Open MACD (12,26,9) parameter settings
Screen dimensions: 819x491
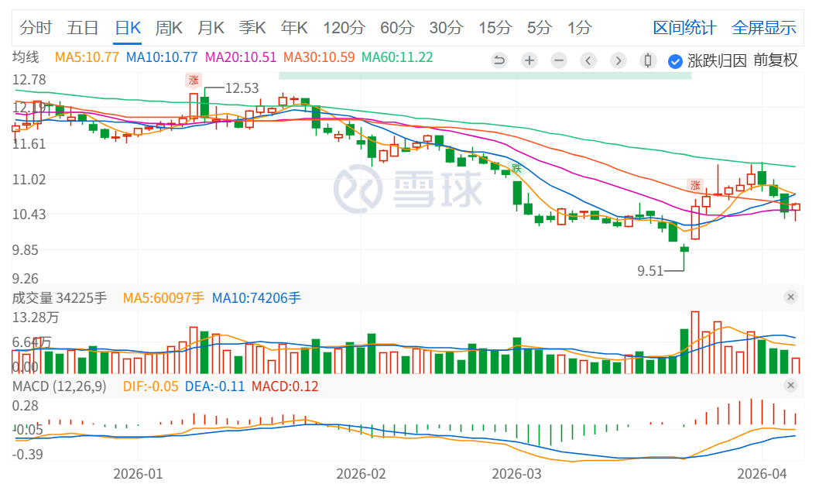tap(60, 386)
